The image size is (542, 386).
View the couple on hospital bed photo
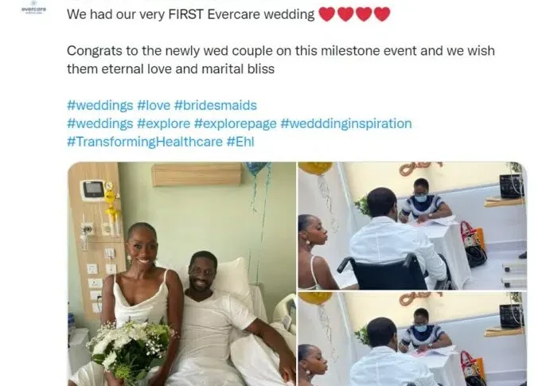pyautogui.click(x=181, y=274)
